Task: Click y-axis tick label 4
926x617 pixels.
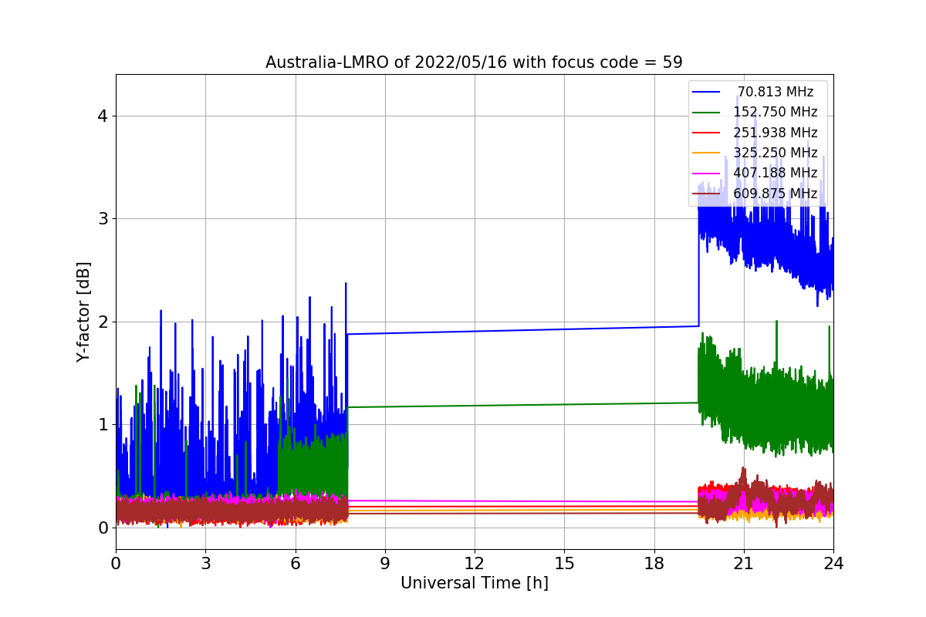Action: click(103, 116)
